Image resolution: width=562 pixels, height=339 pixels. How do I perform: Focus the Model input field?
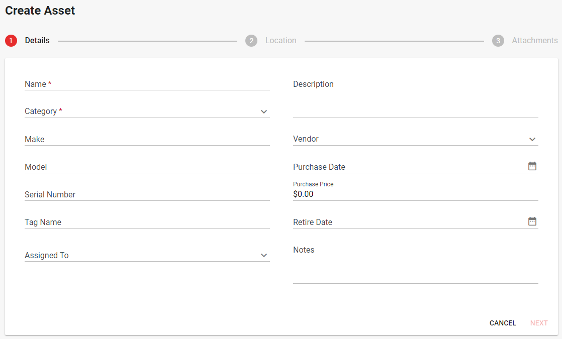coord(147,167)
